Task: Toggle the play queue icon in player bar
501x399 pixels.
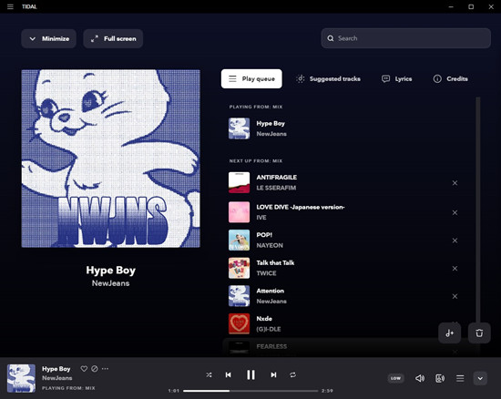Action: pos(460,378)
